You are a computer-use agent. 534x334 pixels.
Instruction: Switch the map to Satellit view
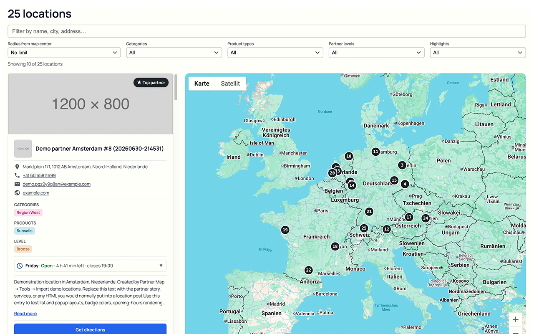point(230,83)
